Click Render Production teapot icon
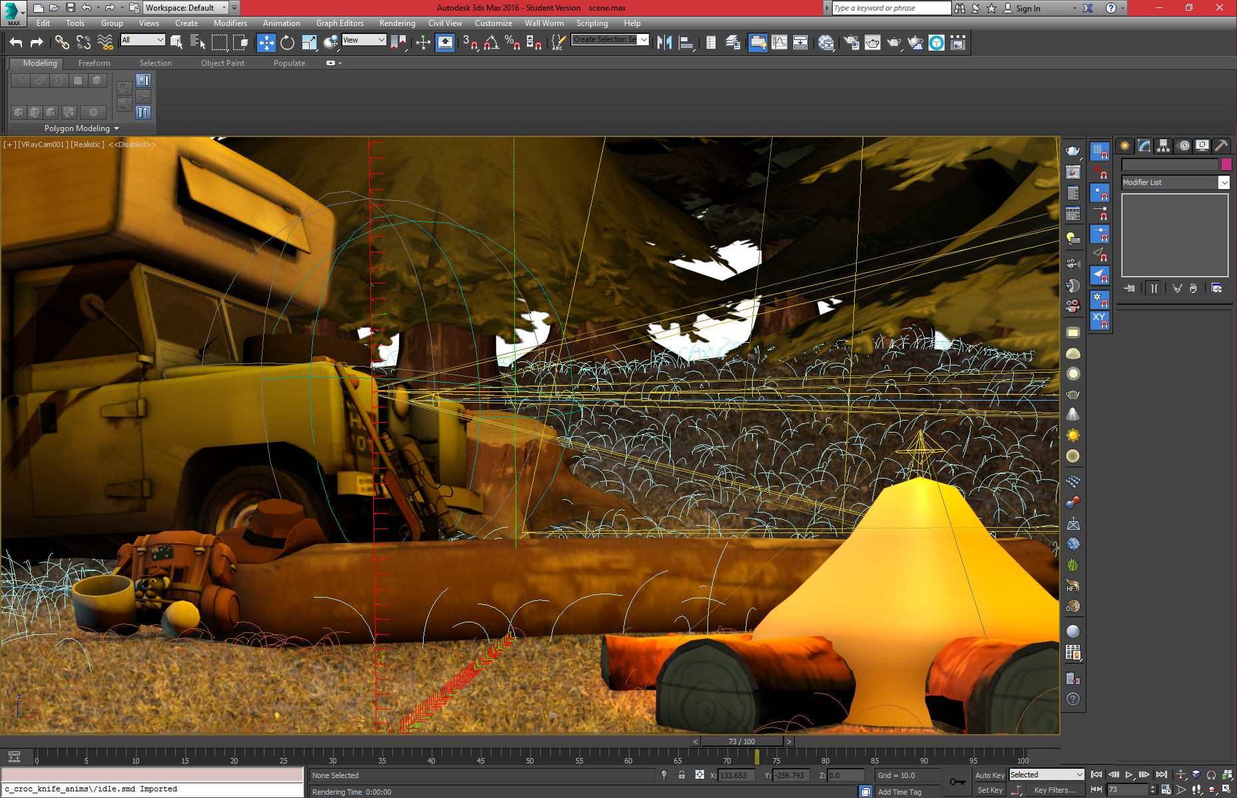The height and width of the screenshot is (798, 1237). click(894, 43)
